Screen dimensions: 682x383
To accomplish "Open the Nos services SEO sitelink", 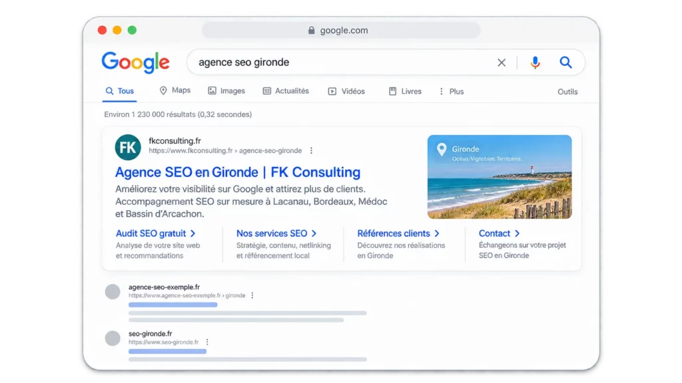I will pyautogui.click(x=276, y=233).
